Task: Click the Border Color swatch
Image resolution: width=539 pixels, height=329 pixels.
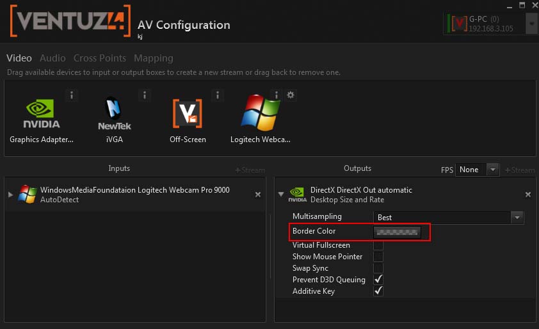Action: tap(397, 232)
